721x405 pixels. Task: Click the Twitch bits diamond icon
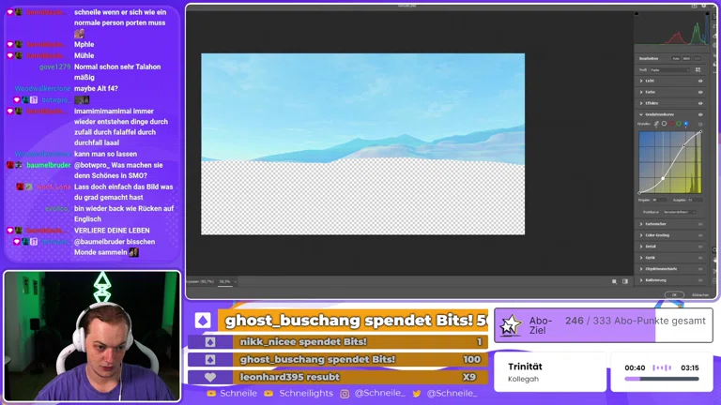coord(203,321)
